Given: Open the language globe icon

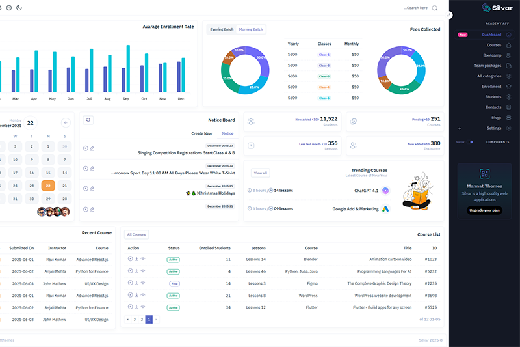Looking at the screenshot, I should click(x=9, y=8).
